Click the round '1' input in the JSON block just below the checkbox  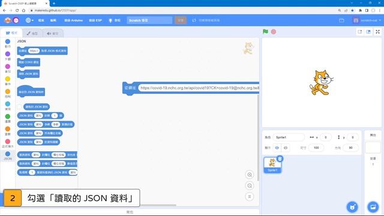click(x=55, y=116)
